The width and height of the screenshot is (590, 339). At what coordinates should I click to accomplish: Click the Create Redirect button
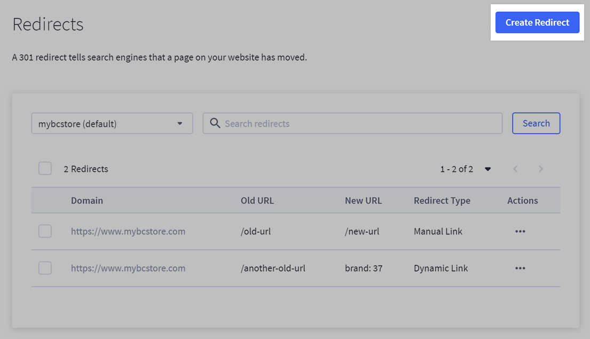pos(537,22)
